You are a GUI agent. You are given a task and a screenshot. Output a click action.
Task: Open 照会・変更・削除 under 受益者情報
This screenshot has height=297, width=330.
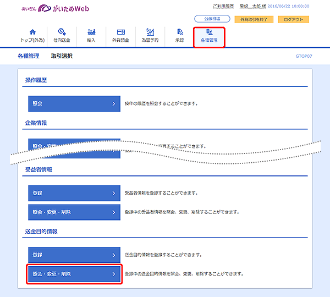click(74, 212)
